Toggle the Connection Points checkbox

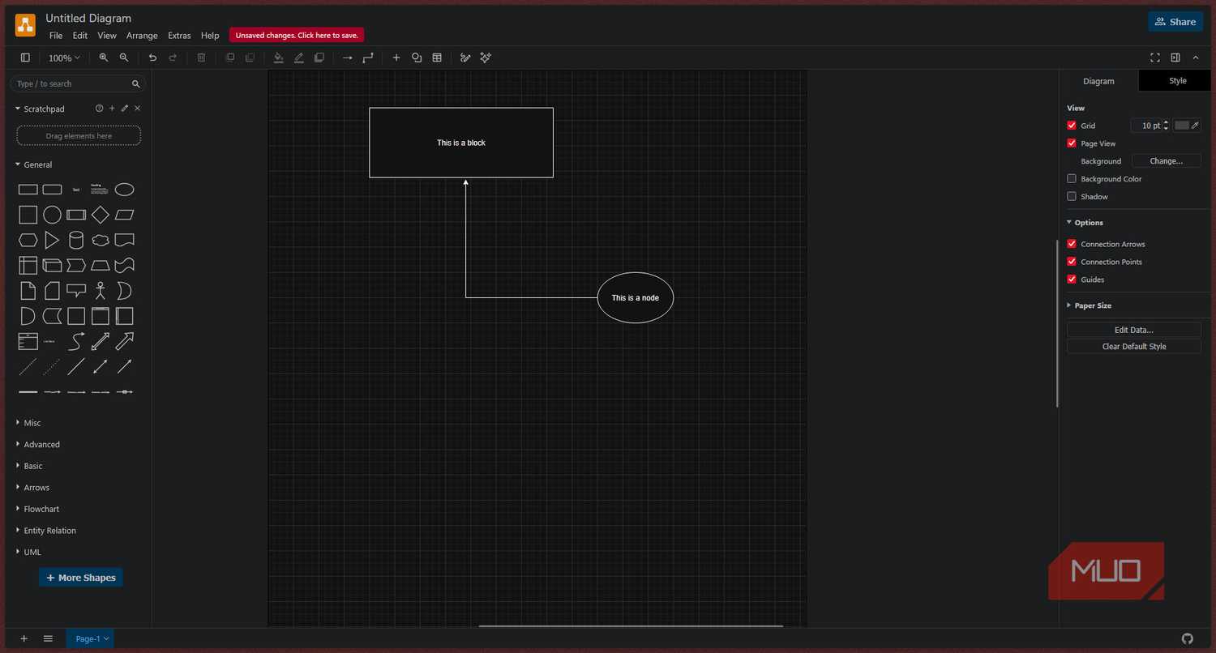[x=1072, y=262]
